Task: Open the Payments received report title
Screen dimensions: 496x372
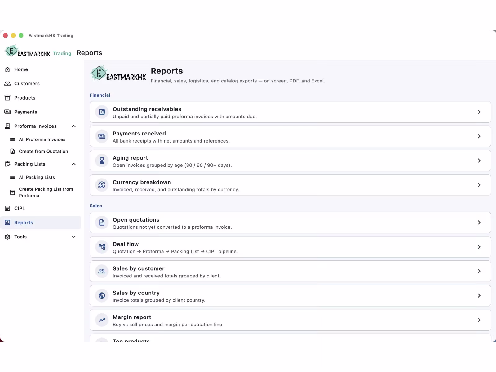Action: pos(139,134)
